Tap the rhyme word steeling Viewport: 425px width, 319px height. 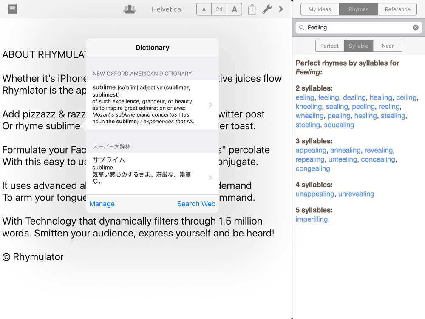(308, 125)
